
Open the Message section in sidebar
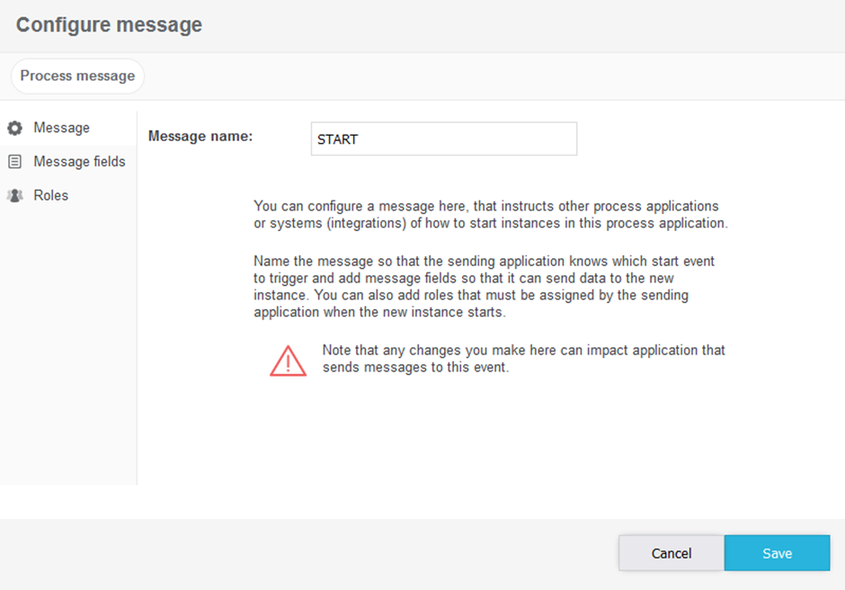click(61, 128)
